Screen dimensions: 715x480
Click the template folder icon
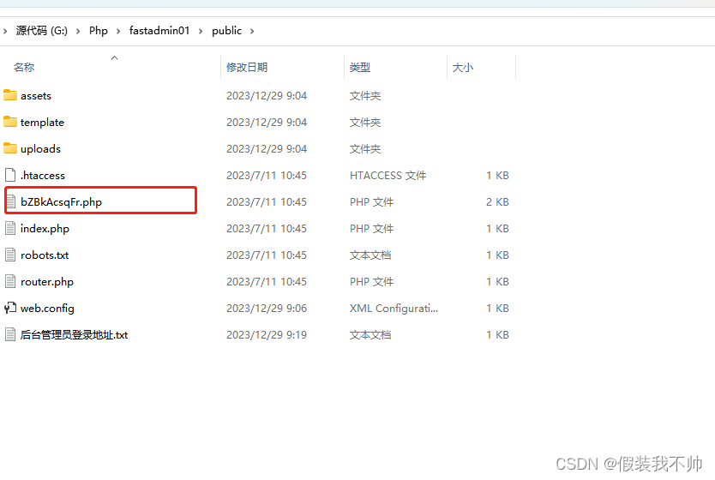click(10, 122)
